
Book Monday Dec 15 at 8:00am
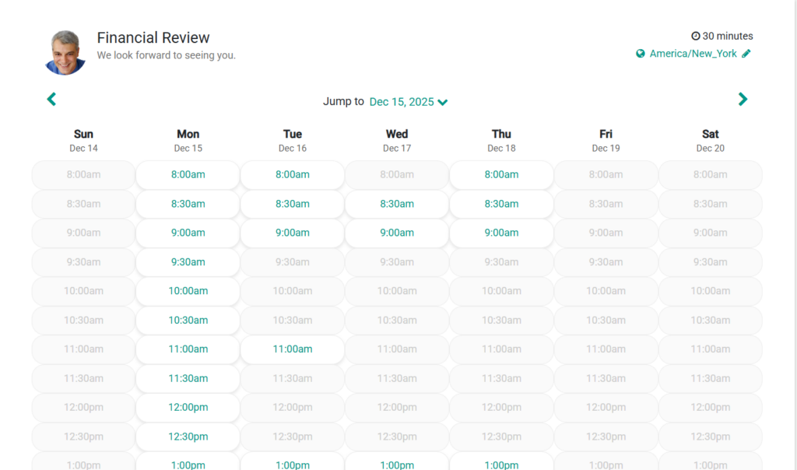point(188,175)
